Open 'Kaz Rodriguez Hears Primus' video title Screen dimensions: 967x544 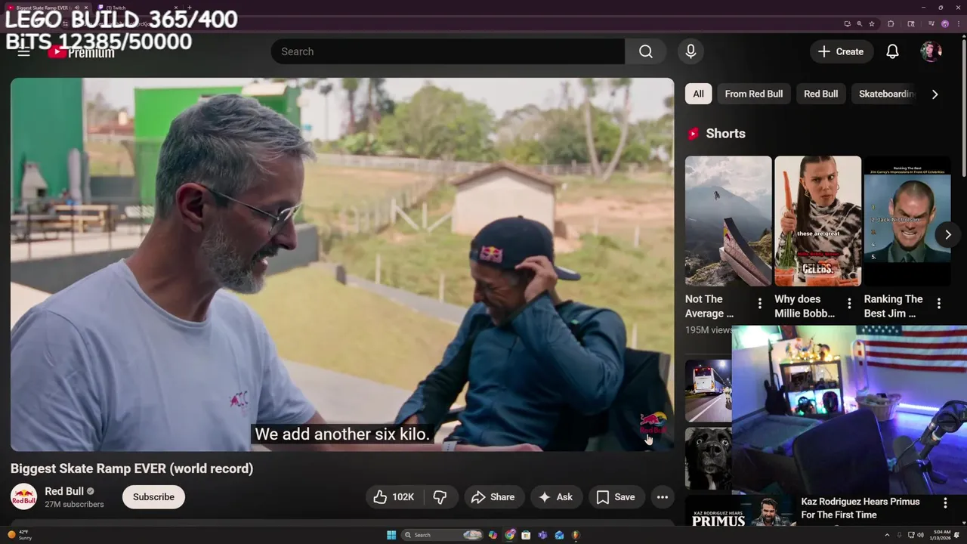tap(860, 508)
